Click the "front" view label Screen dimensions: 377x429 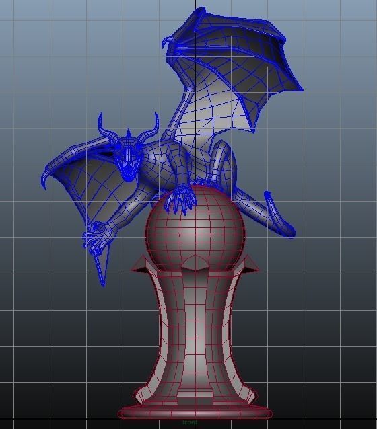click(190, 422)
